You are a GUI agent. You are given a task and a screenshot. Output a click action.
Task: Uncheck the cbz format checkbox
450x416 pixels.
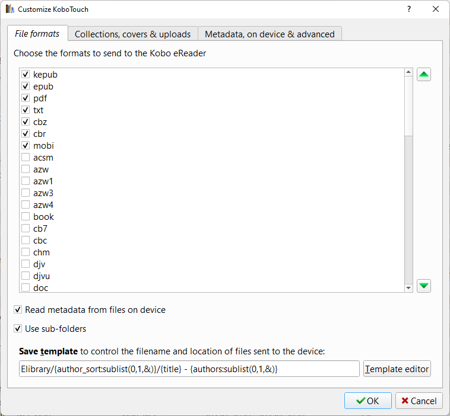pyautogui.click(x=26, y=121)
